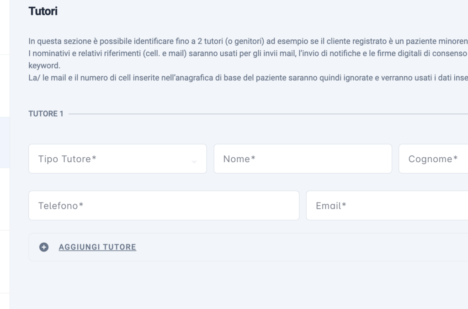
Task: Click the word "keyword." in the description
Action: coord(44,66)
